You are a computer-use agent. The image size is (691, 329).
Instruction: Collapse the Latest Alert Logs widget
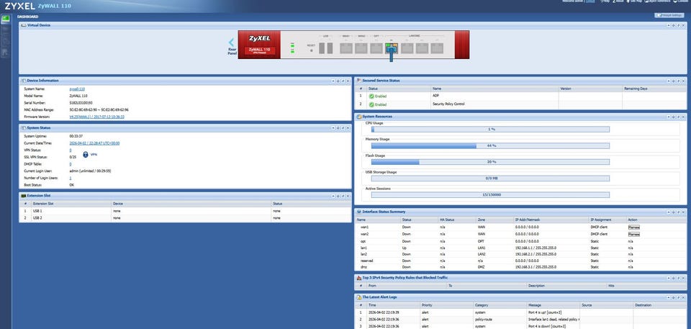pos(668,297)
